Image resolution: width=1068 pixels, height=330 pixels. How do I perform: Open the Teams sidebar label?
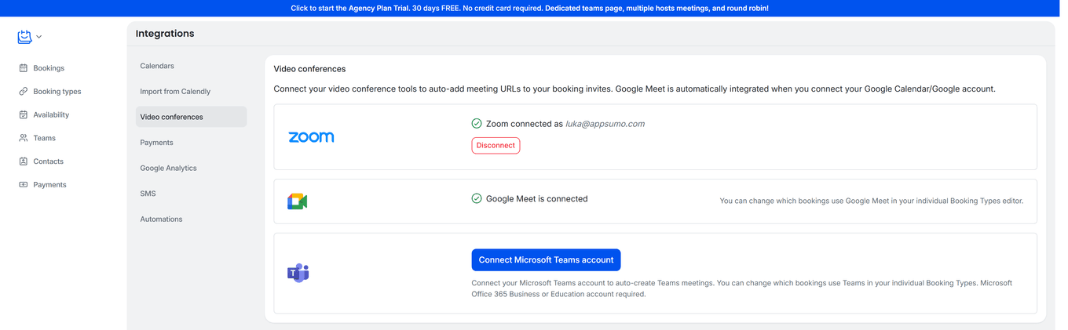44,138
